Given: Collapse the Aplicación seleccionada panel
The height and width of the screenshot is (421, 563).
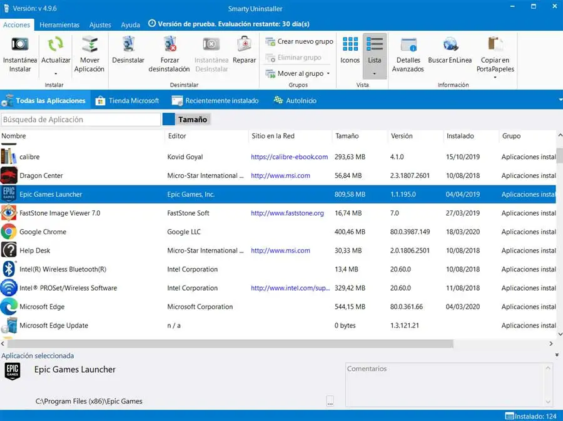Looking at the screenshot, I should [557, 355].
